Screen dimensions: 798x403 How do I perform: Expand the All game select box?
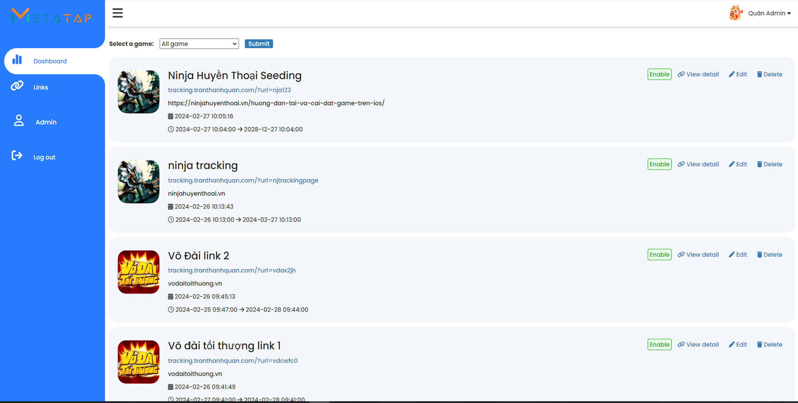coord(199,44)
